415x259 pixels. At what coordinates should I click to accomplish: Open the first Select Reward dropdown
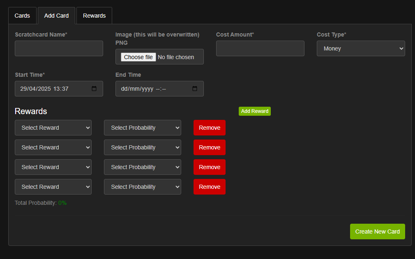(x=53, y=128)
